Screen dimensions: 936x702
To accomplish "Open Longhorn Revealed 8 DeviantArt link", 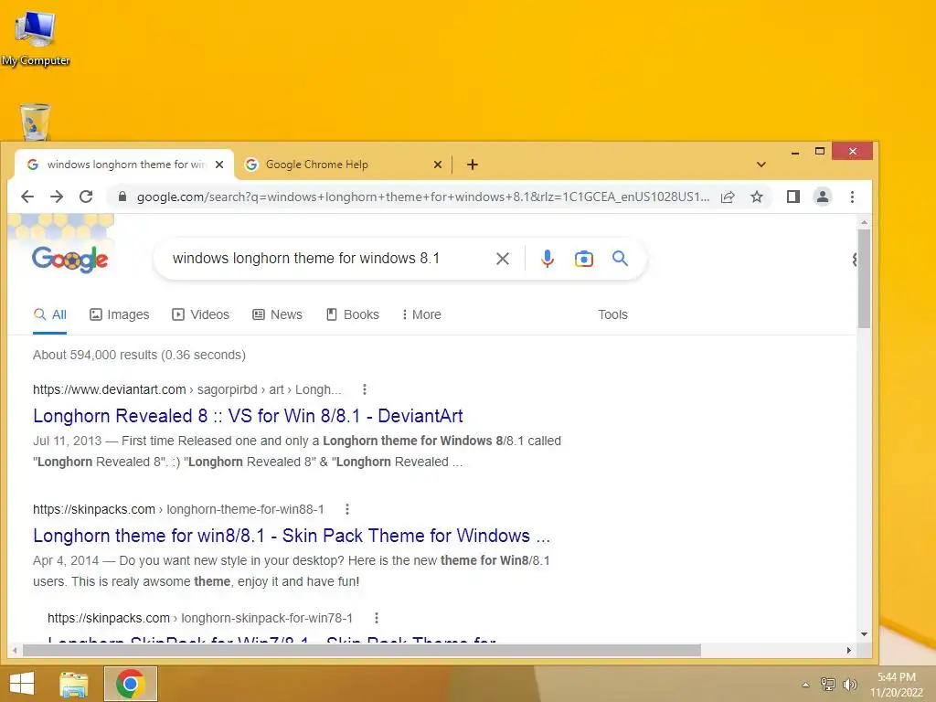I will pos(248,416).
